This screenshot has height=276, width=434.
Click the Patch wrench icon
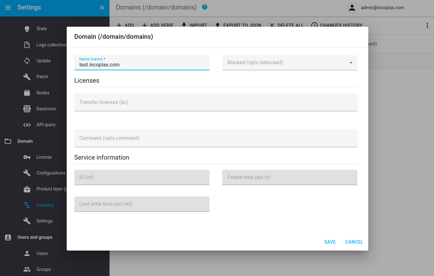[27, 77]
